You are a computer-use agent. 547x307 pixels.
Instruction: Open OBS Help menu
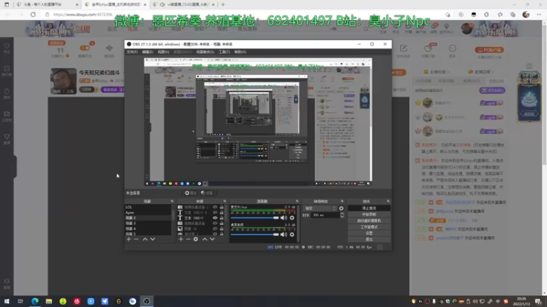pyautogui.click(x=240, y=52)
